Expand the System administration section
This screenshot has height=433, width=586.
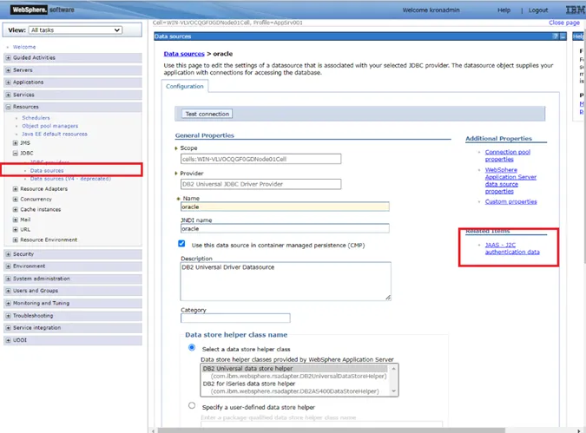pyautogui.click(x=8, y=279)
